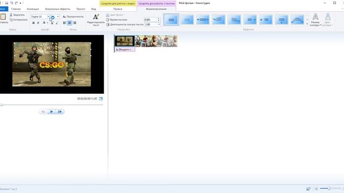Align text to the left
Screen dimensions: 344x193
[64, 23]
